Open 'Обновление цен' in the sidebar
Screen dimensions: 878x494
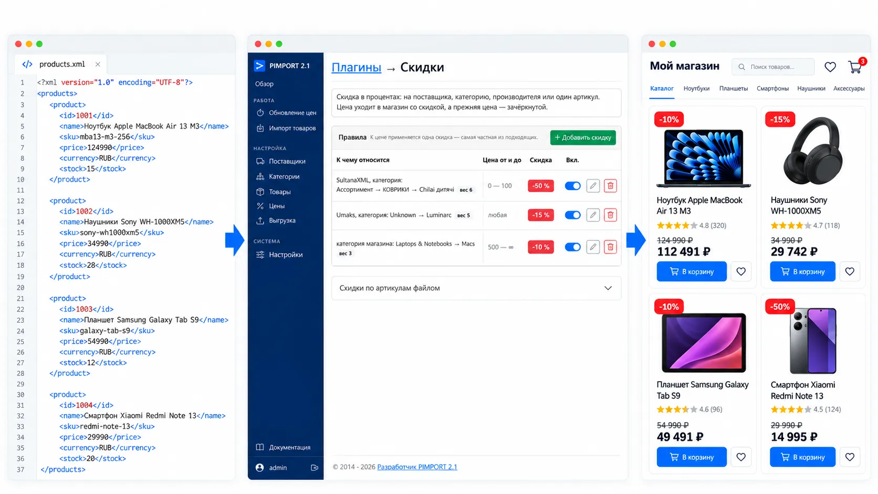[287, 113]
